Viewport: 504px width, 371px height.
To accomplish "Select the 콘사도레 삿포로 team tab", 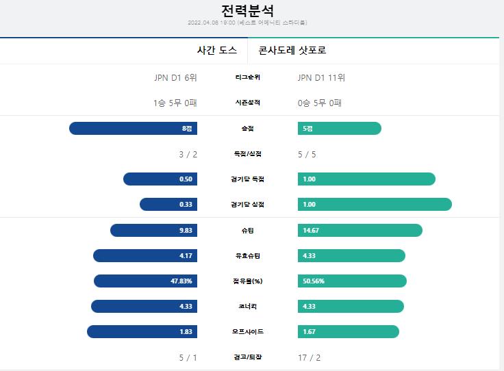I will pyautogui.click(x=373, y=51).
